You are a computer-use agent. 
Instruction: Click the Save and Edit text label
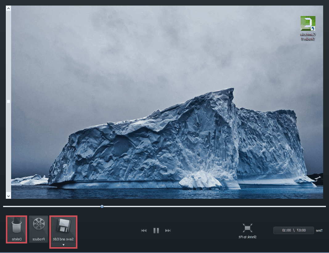(x=64, y=239)
